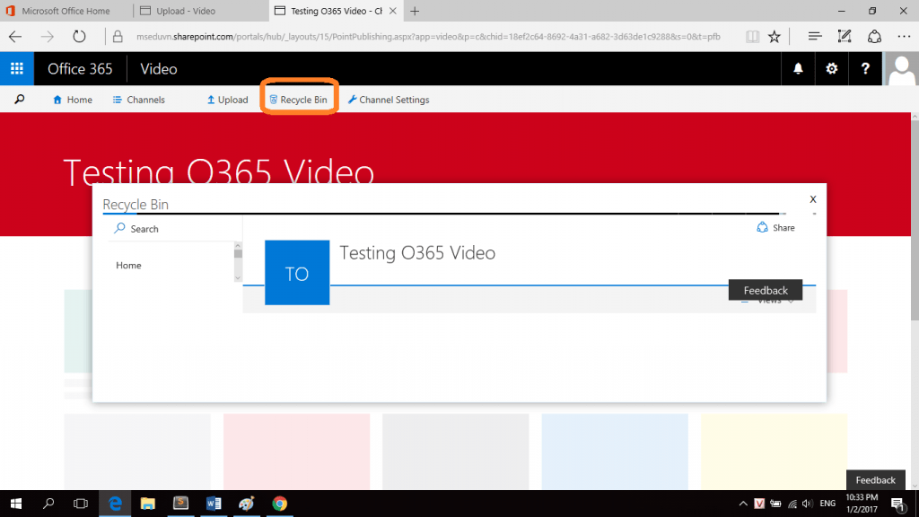Click the network icon in the system tray
The width and height of the screenshot is (919, 517).
pyautogui.click(x=792, y=504)
